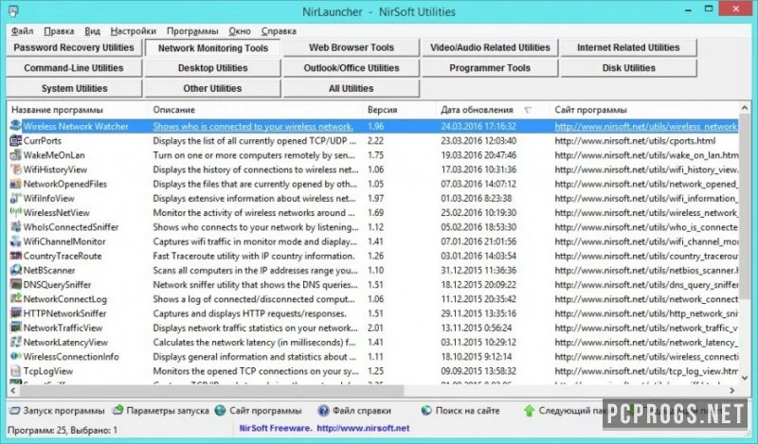Click the Wireless Network Watcher description link
Image resolution: width=758 pixels, height=444 pixels.
(x=253, y=127)
